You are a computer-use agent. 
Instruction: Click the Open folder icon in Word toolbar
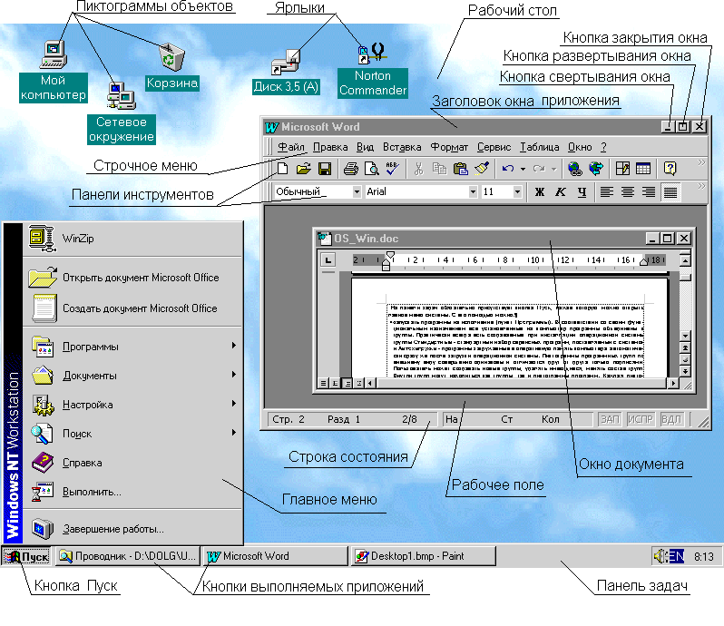click(x=303, y=169)
